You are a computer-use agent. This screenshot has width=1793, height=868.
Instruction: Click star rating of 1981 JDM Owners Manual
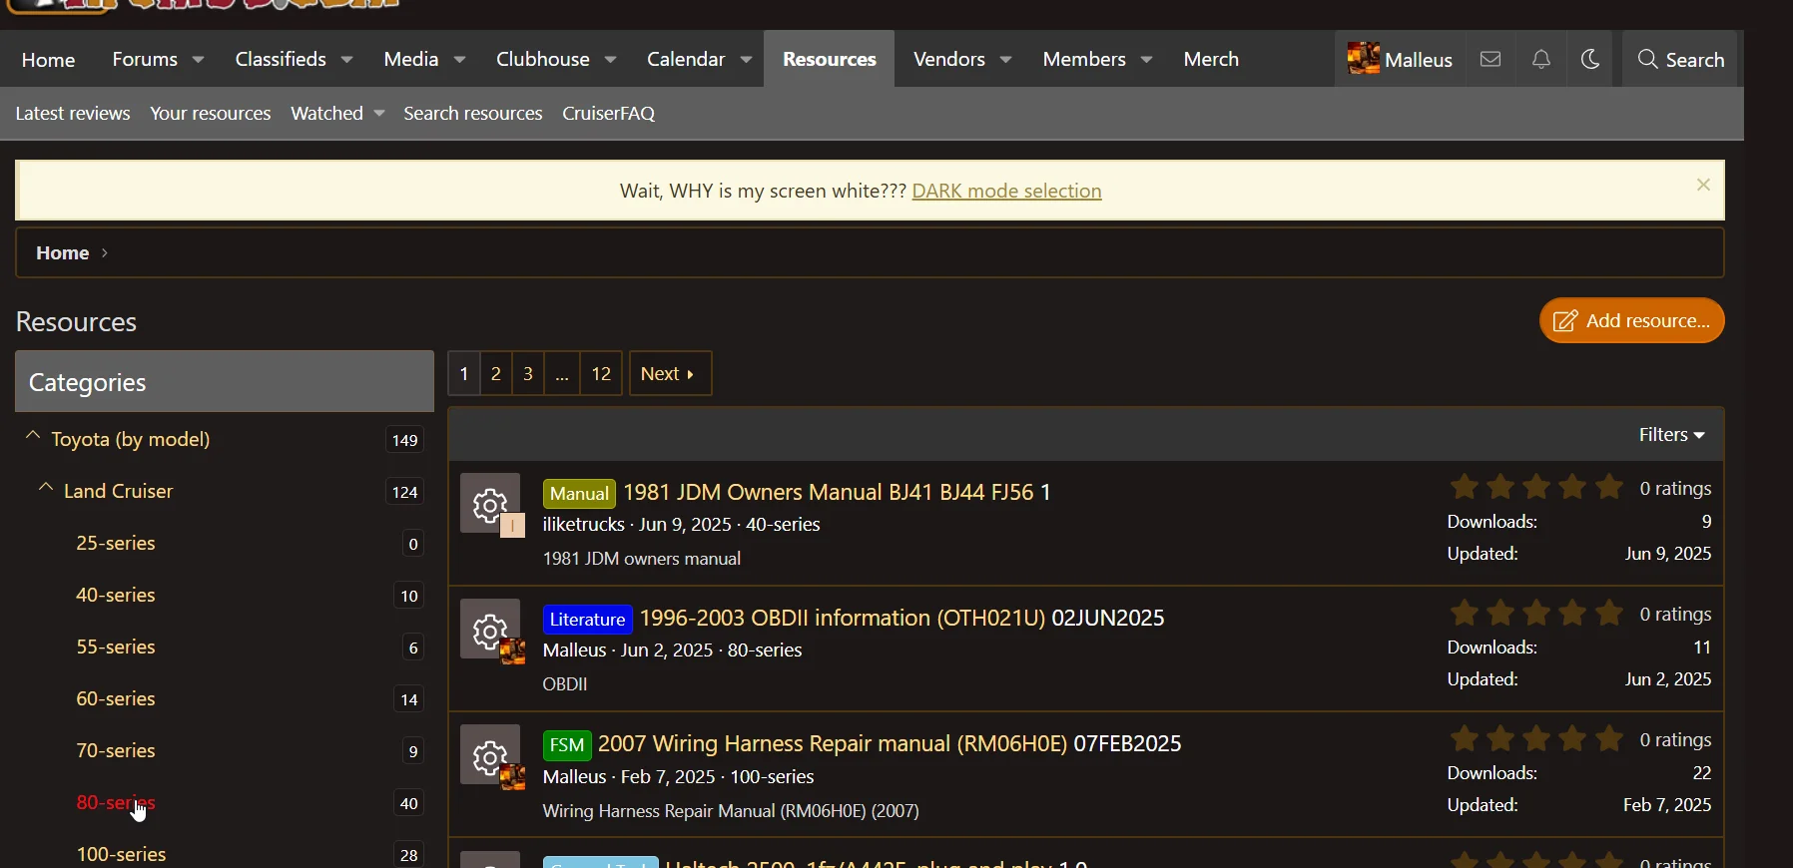tap(1537, 488)
